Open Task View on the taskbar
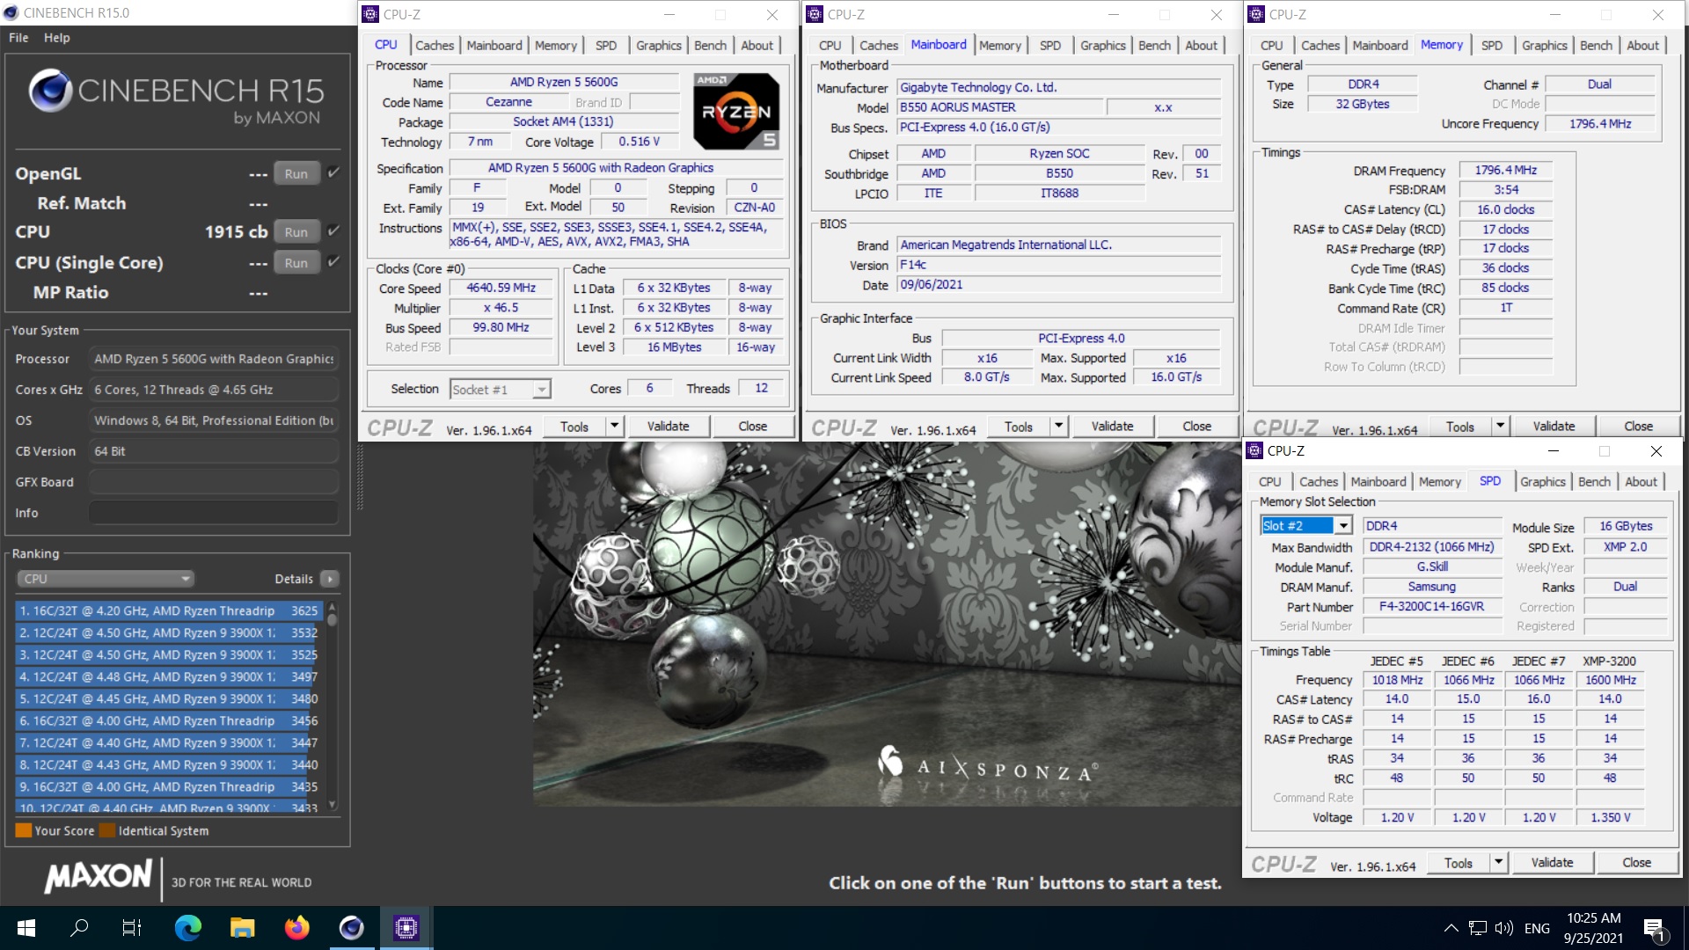Screen dimensions: 1689x950 132,928
